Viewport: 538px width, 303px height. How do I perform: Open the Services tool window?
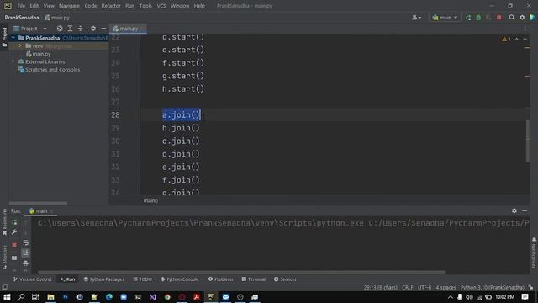tap(285, 279)
